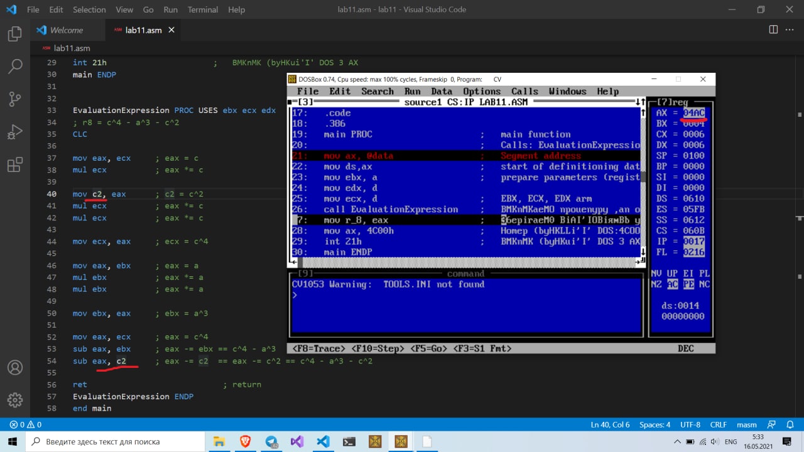This screenshot has height=452, width=804.
Task: Open the Explorer view in activity bar
Action: 14,34
